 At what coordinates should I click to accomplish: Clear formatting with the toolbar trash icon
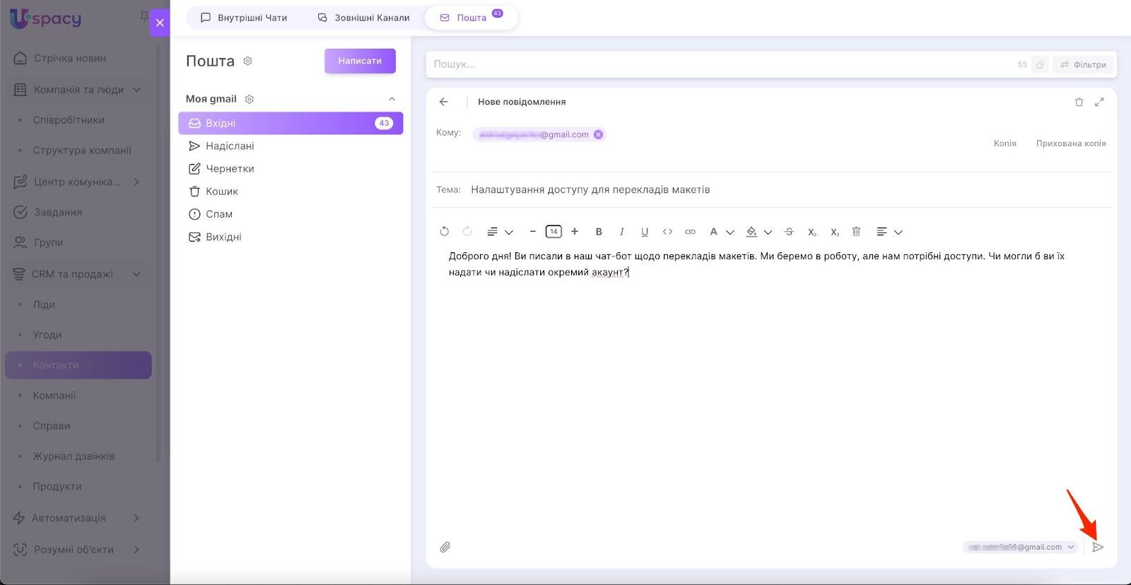(x=856, y=231)
